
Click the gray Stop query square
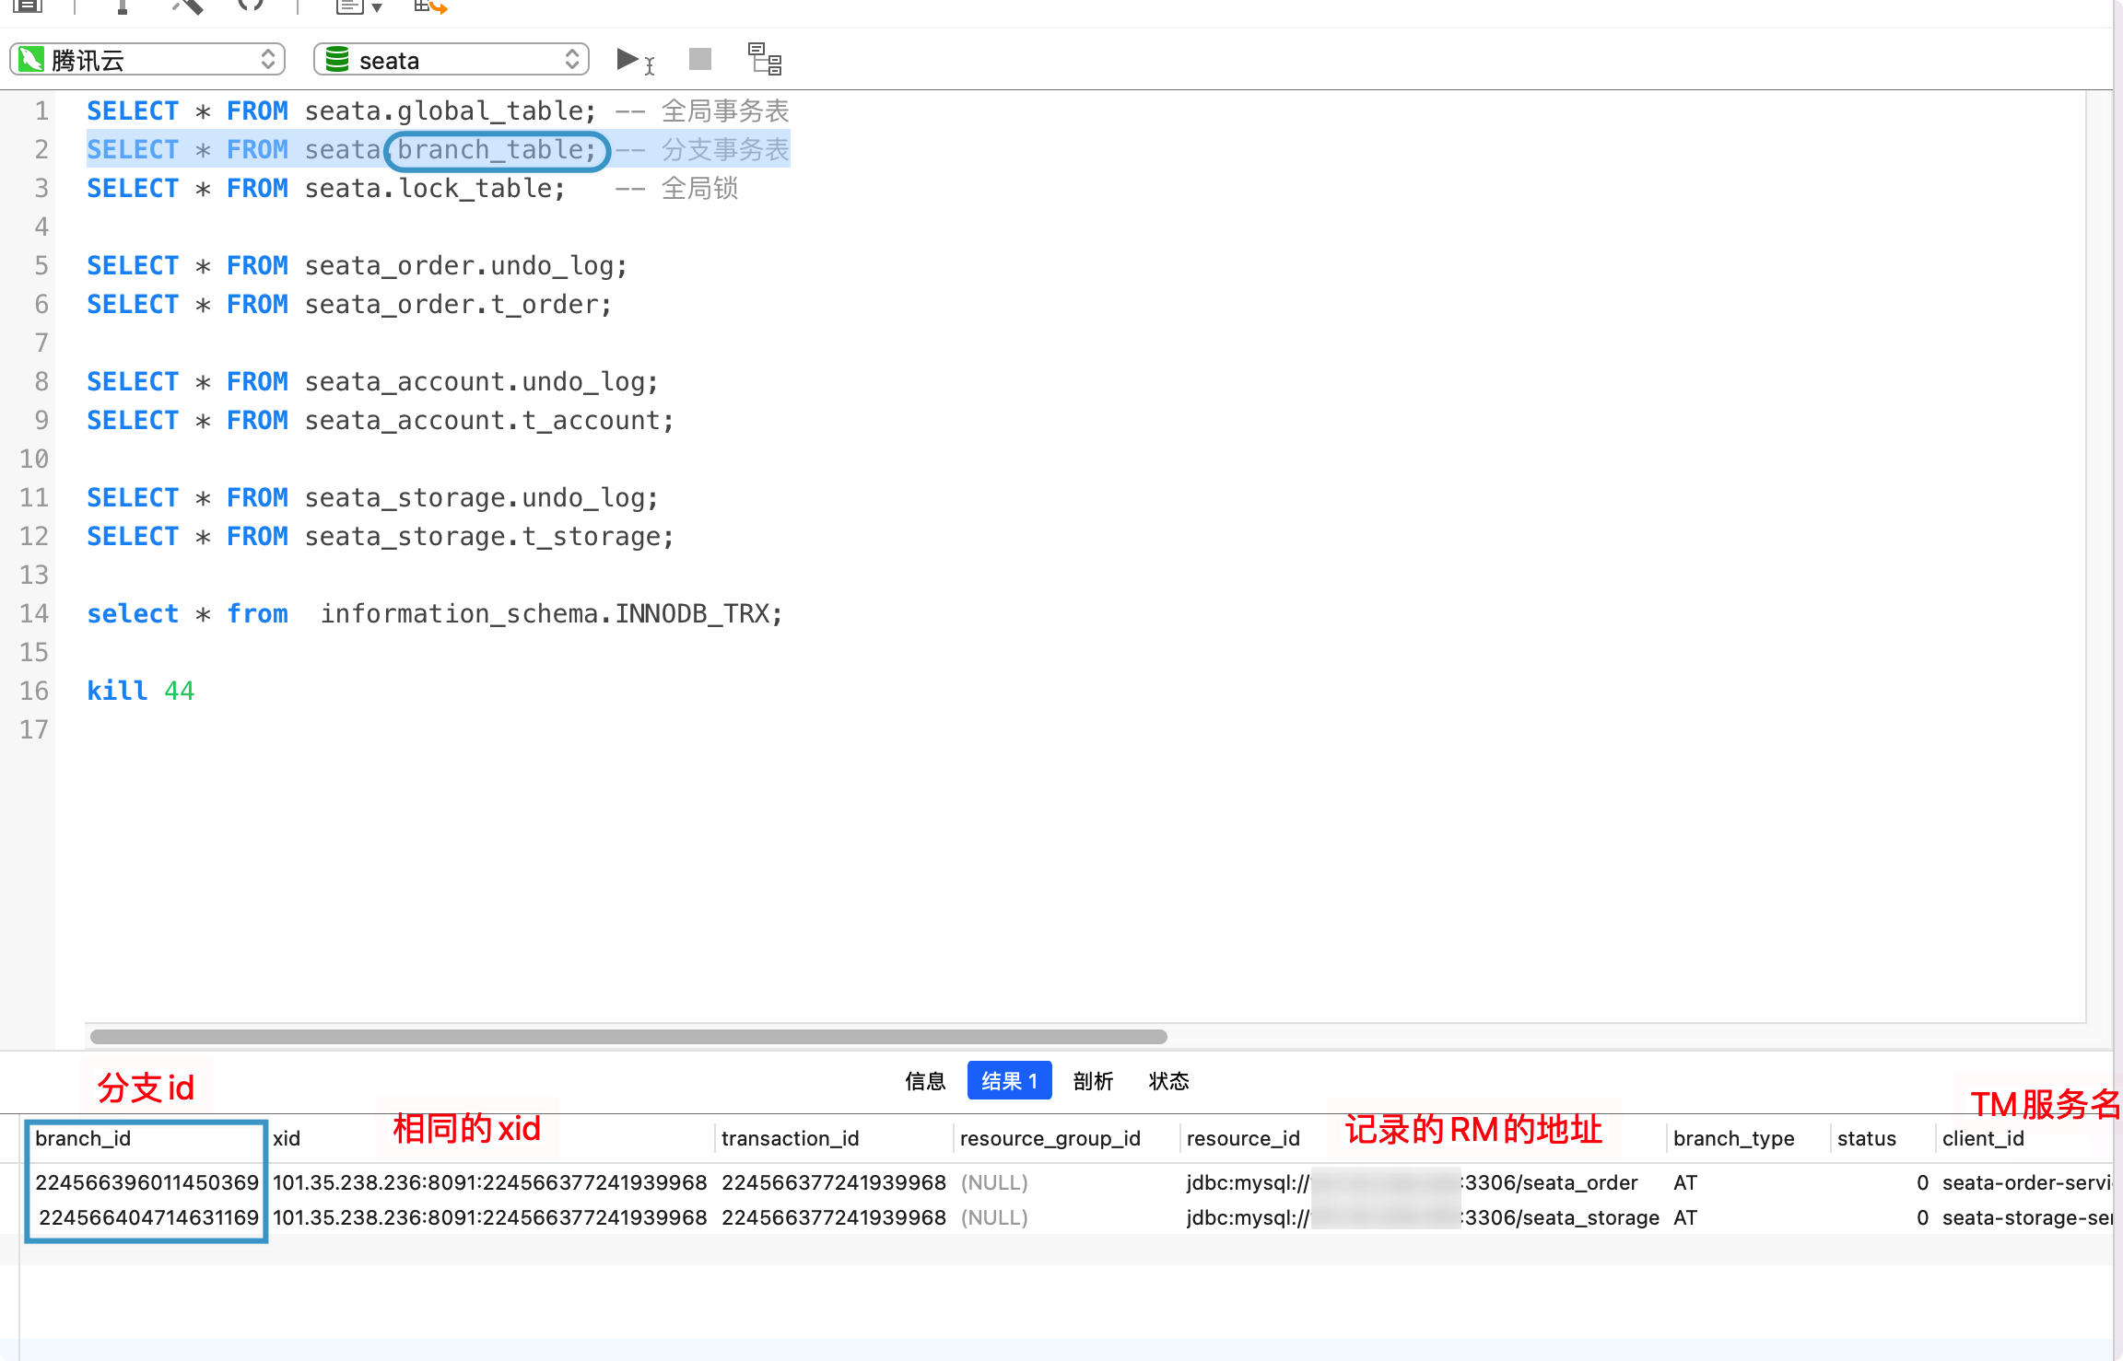pos(700,60)
